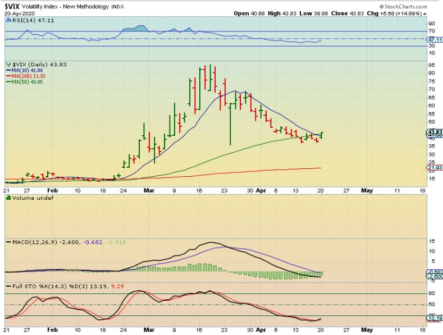The image size is (443, 335).
Task: Click the green up arrow beside Chg
Action: coord(424,13)
